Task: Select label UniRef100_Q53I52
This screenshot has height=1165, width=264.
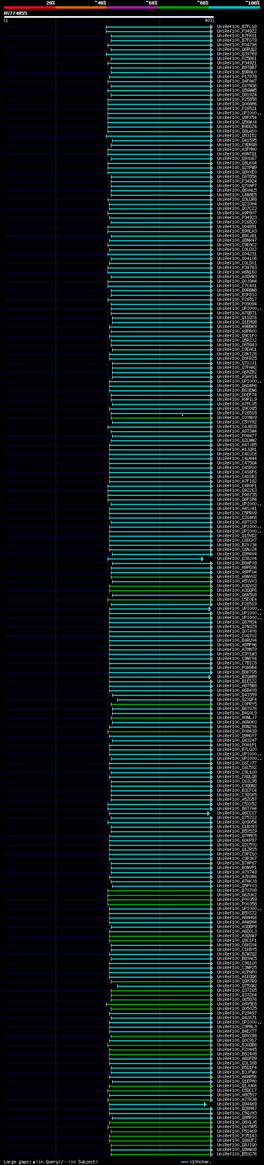Action: tap(236, 136)
